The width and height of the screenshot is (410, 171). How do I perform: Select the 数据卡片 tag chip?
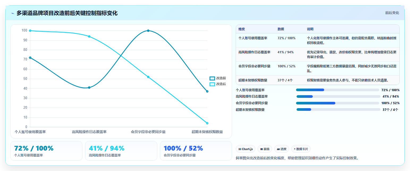(301, 149)
